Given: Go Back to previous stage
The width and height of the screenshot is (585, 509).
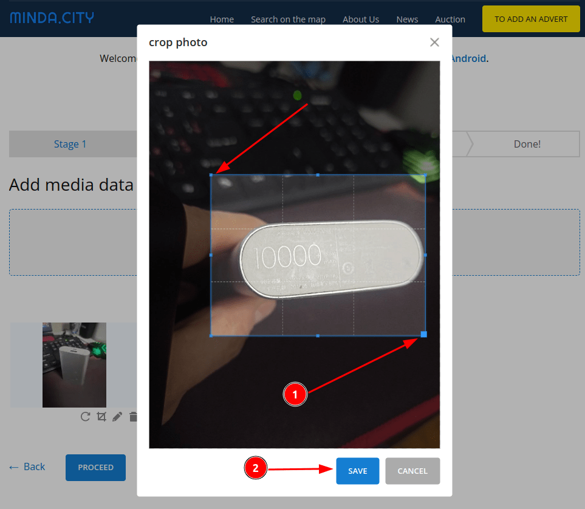Looking at the screenshot, I should 27,467.
